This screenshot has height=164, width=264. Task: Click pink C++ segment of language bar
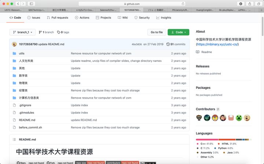[x=207, y=140]
